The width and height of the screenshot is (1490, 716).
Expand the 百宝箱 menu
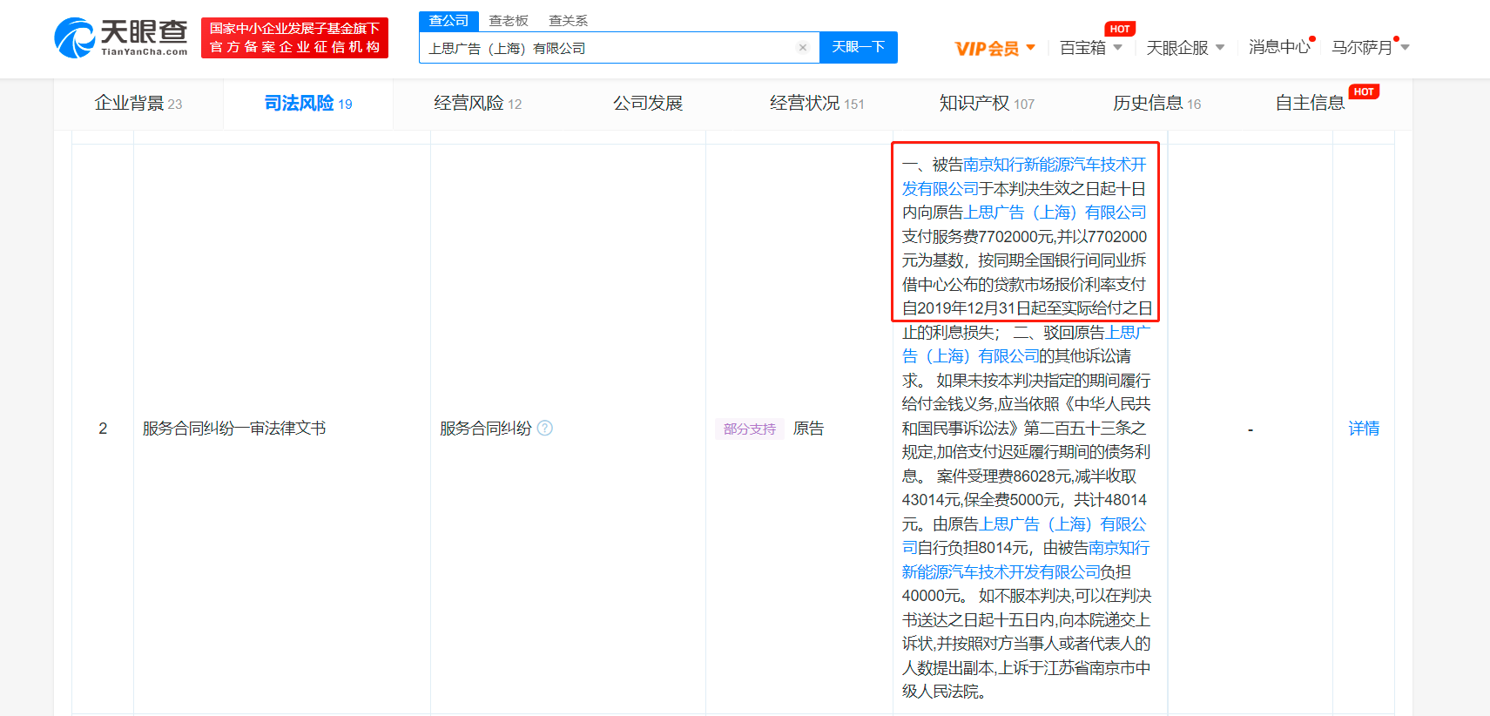click(x=1091, y=48)
